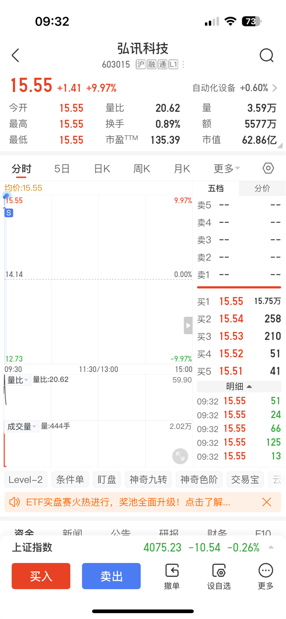286x619 pixels.
Task: Open the 资金 bottom tab
Action: coord(24,532)
